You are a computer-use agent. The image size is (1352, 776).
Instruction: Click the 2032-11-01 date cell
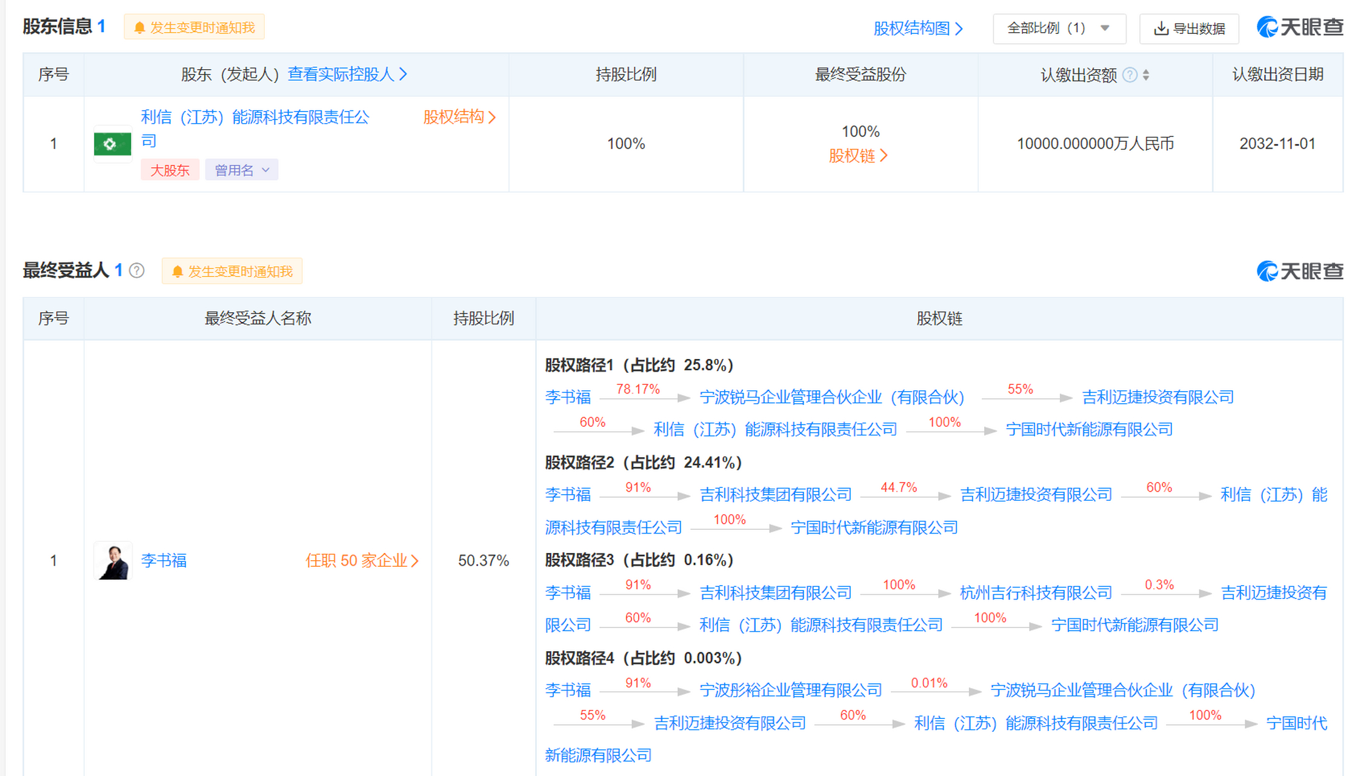coord(1277,144)
